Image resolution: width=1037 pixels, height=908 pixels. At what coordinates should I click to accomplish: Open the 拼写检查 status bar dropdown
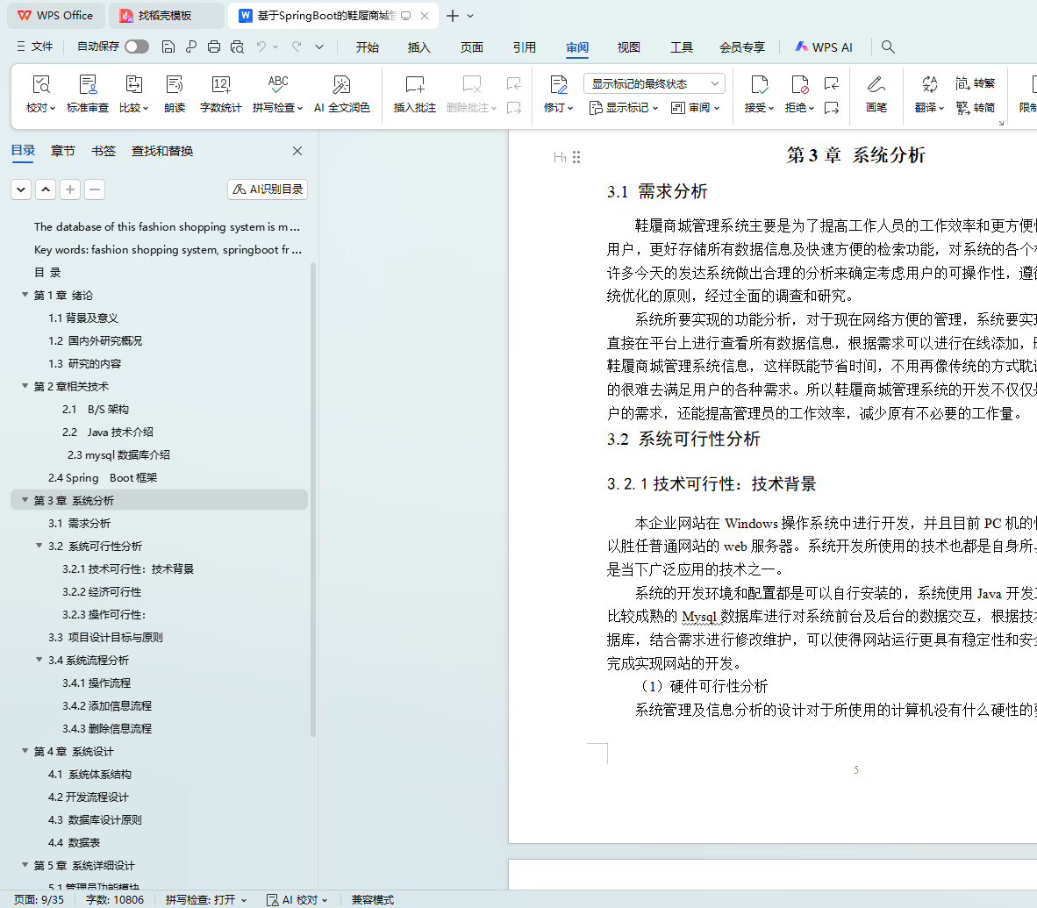(x=206, y=899)
